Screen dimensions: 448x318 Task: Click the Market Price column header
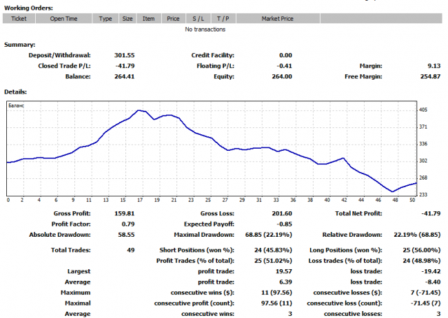[277, 19]
